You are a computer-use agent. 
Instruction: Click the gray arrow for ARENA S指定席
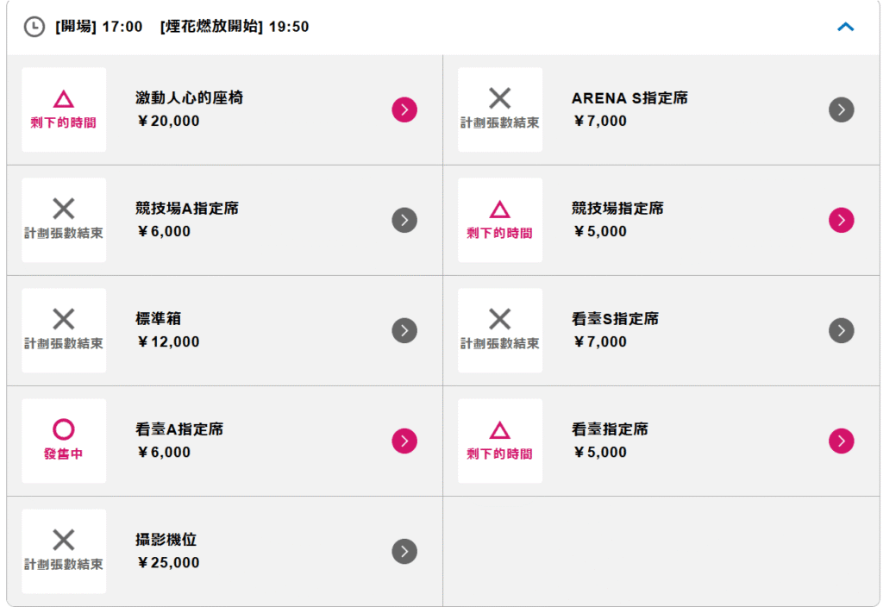(x=841, y=110)
